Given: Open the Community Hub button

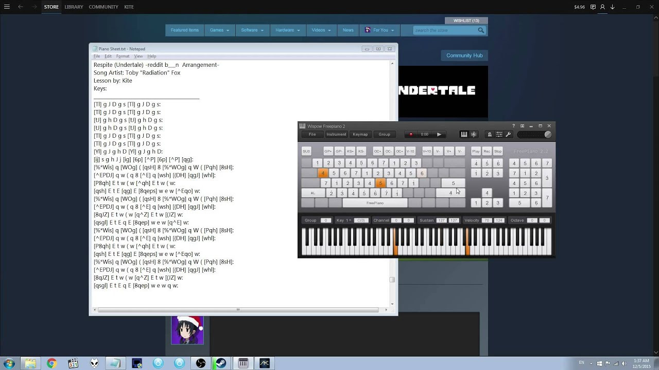Looking at the screenshot, I should tap(464, 55).
